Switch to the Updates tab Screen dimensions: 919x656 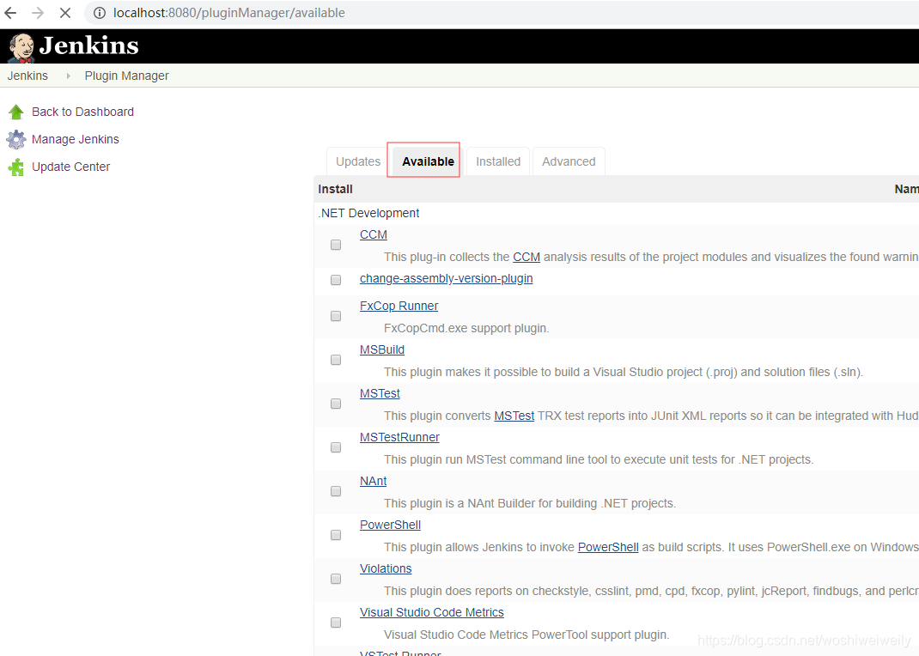(x=358, y=161)
